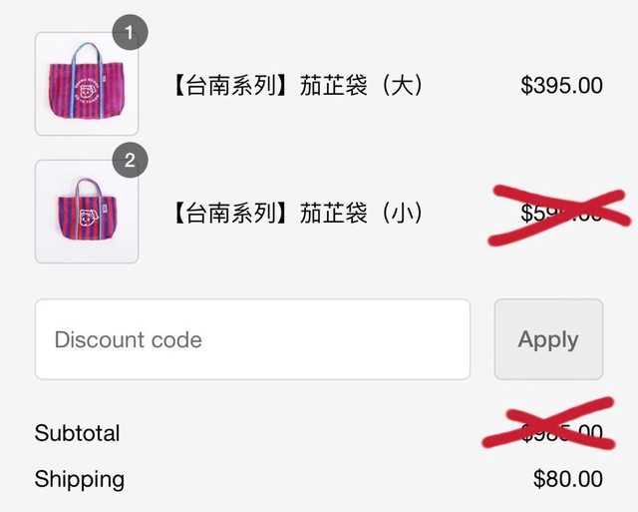Click the Subtotal label
This screenshot has height=512, width=638.
[x=77, y=433]
